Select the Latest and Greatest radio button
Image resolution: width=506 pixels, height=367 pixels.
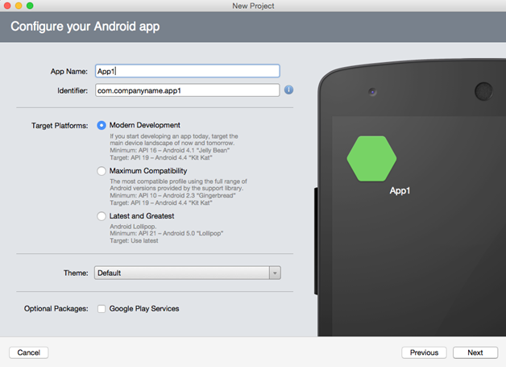click(102, 216)
